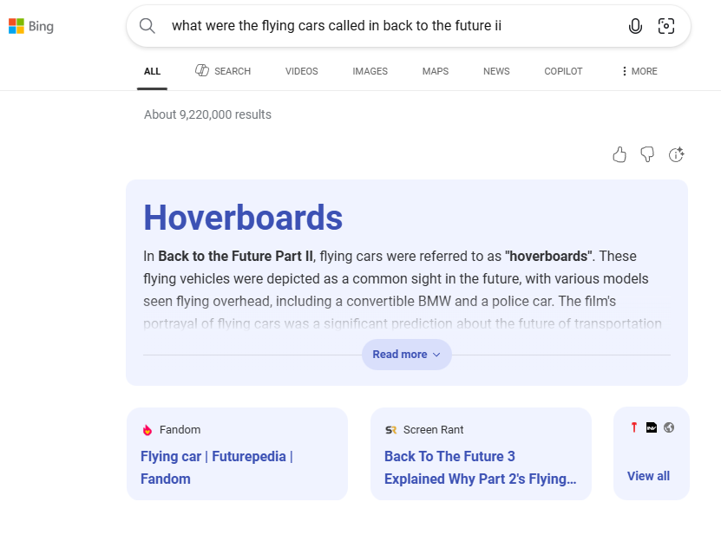Switch to the VIDEOS tab
721x554 pixels.
click(x=302, y=71)
